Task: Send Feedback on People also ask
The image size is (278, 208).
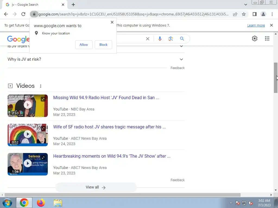Action: [x=178, y=68]
